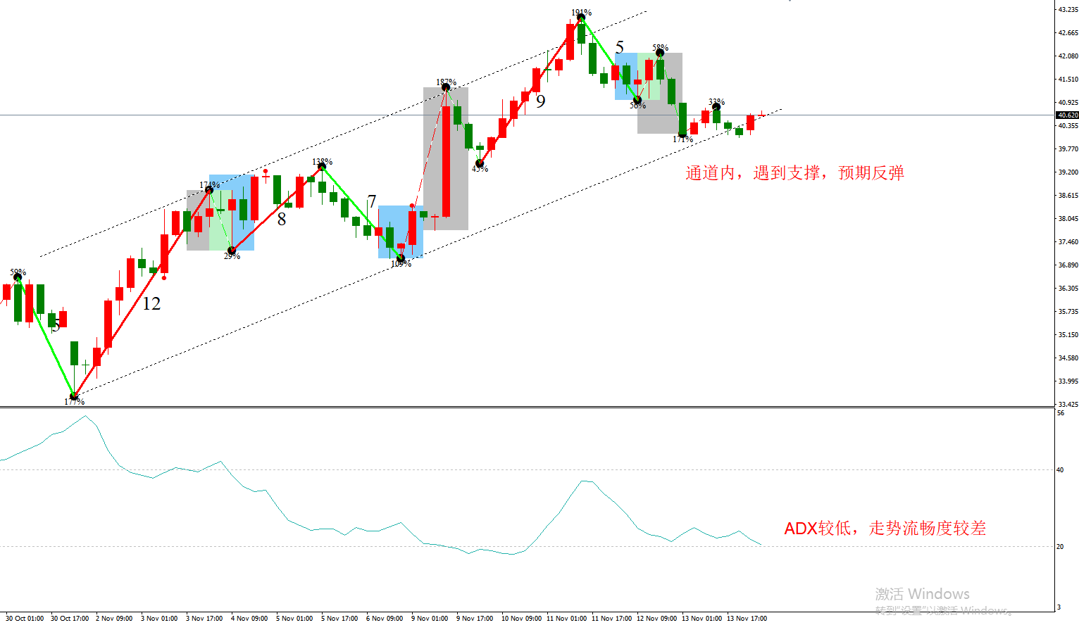Viewport: 1079px width, 625px height.
Task: Click the 191% swing high label
Action: pyautogui.click(x=581, y=13)
